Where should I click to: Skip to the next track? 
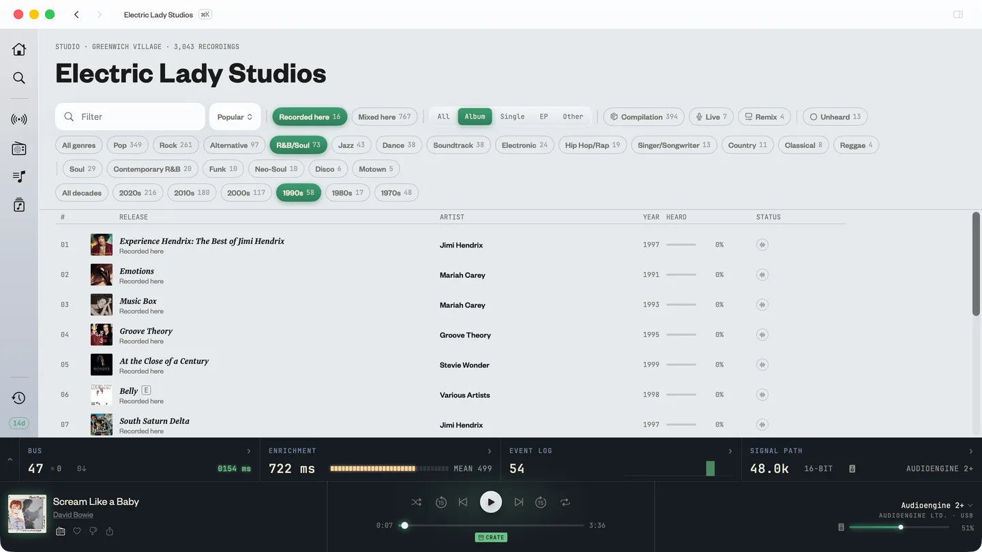tap(519, 502)
